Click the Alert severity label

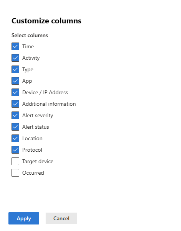[x=38, y=116]
